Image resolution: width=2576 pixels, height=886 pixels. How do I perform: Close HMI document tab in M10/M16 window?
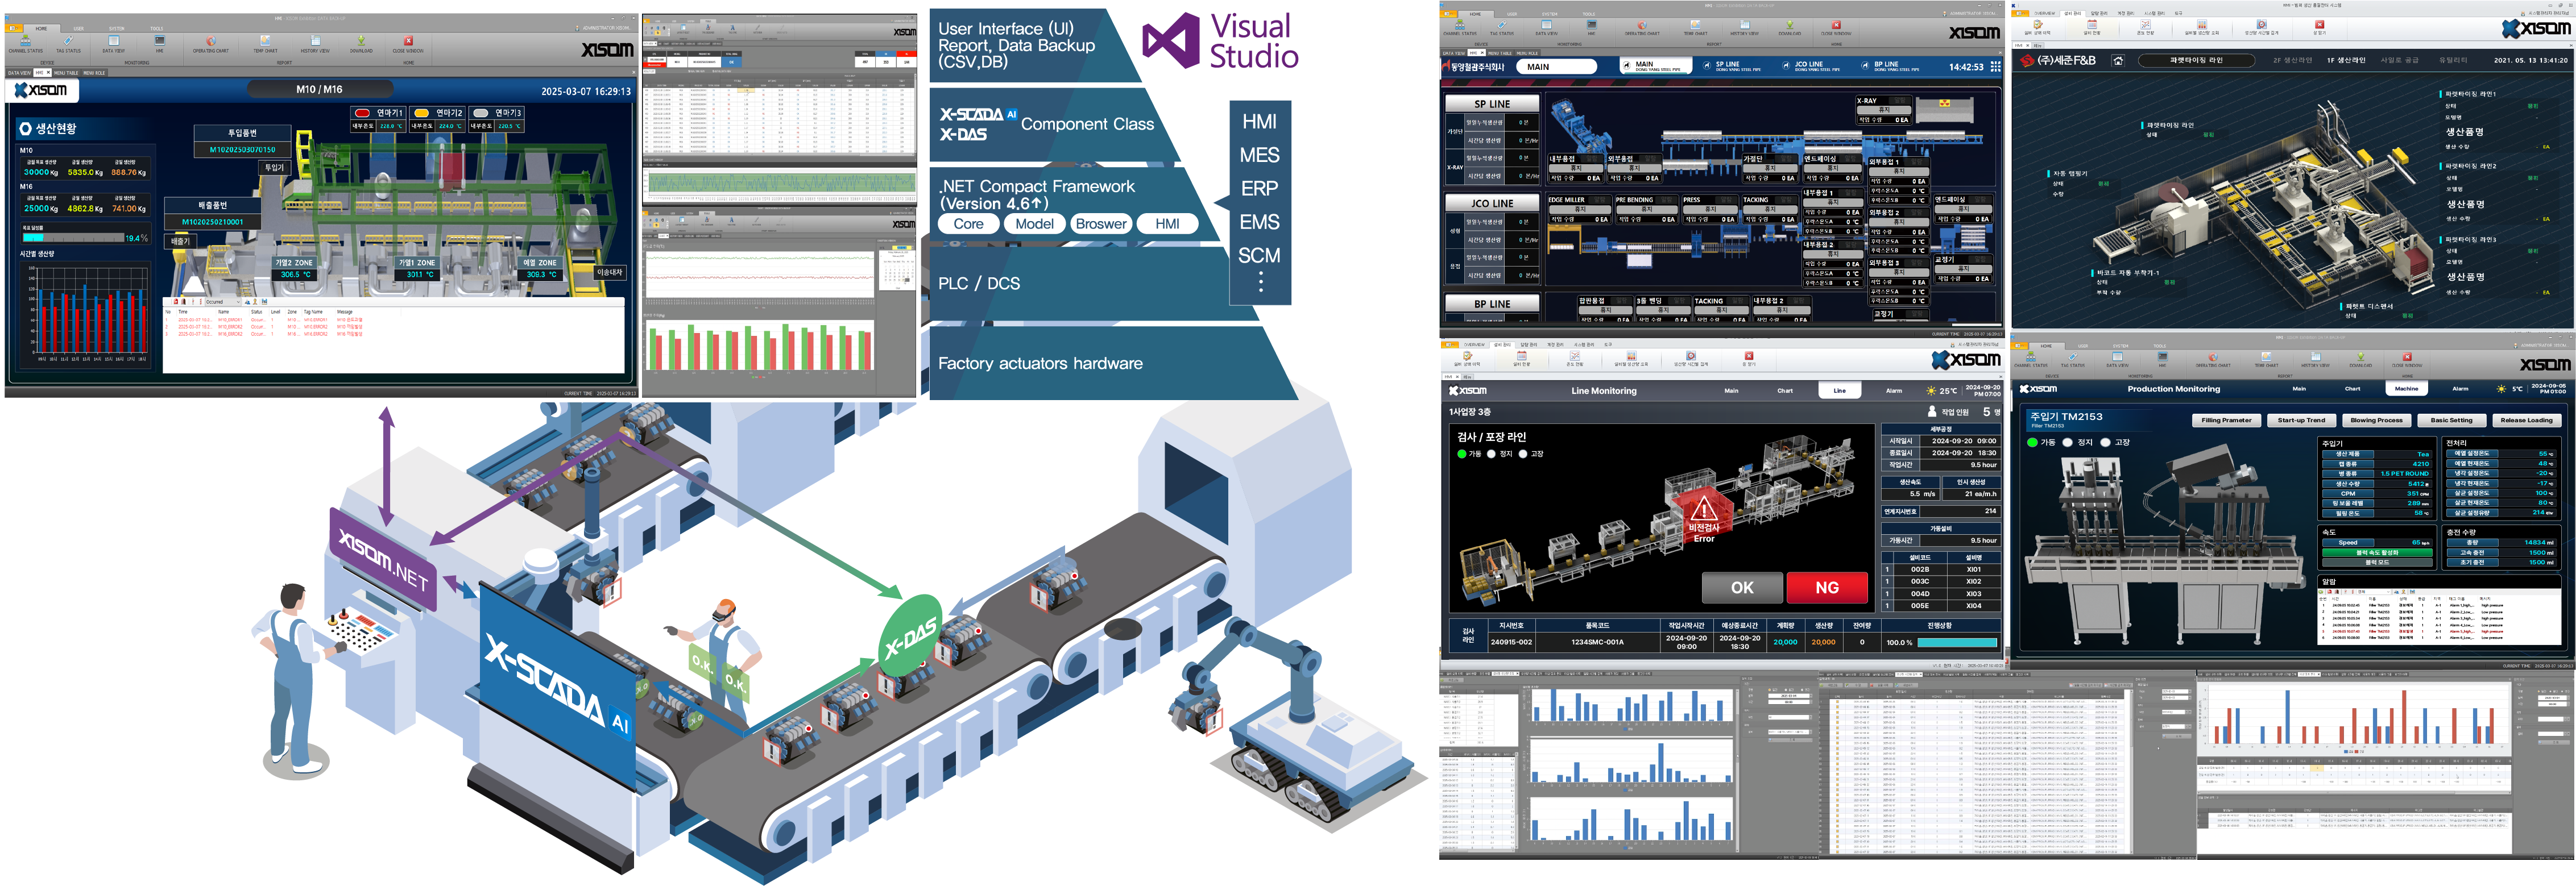48,73
